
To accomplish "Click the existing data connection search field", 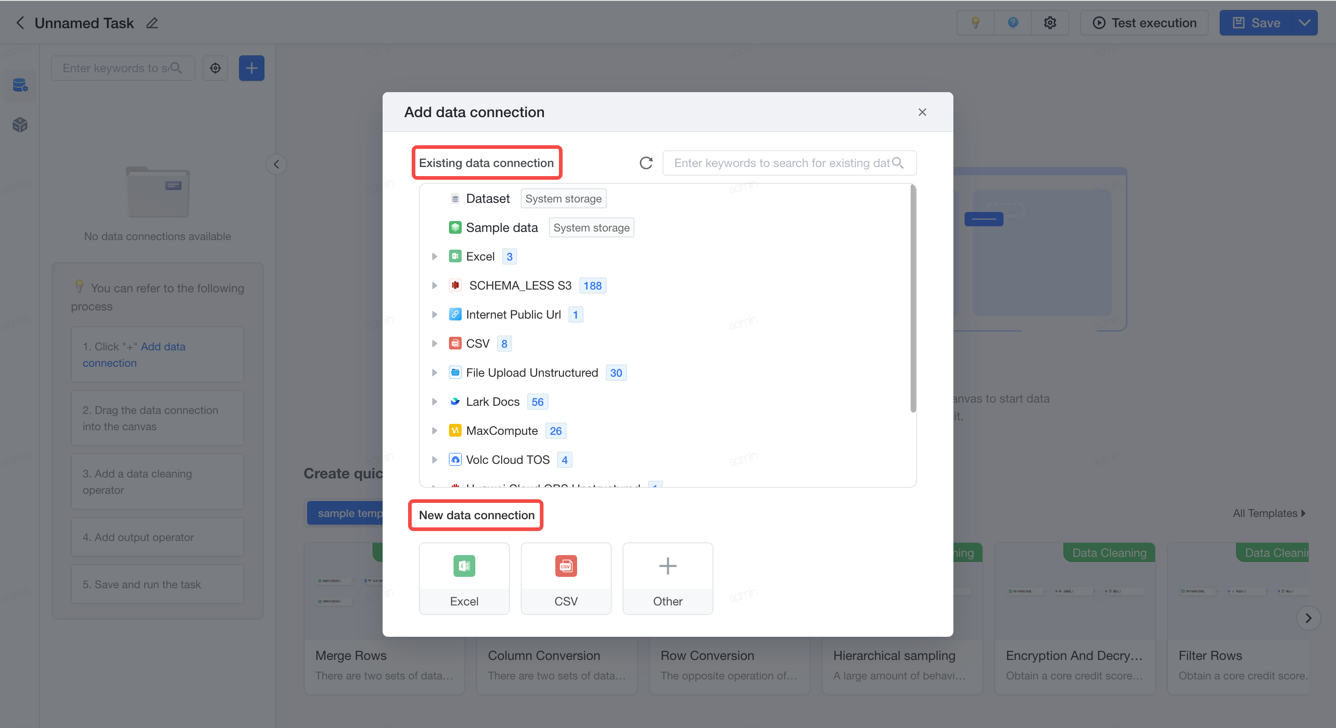I will 789,163.
